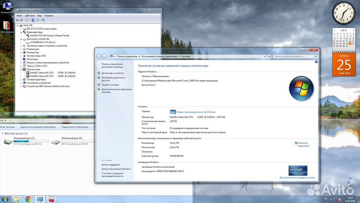Click Панель управления in the breadcrumb path
This screenshot has height=203, width=360.
coord(127,56)
